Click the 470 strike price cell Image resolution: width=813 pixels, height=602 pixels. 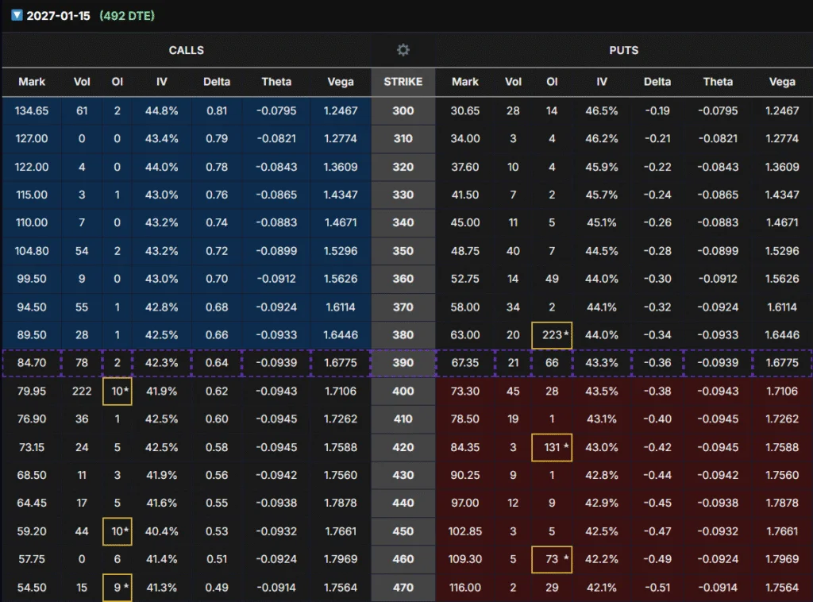pyautogui.click(x=403, y=588)
